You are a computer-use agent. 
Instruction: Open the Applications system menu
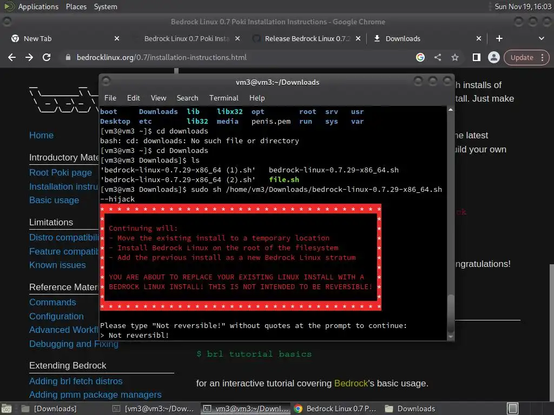(38, 6)
